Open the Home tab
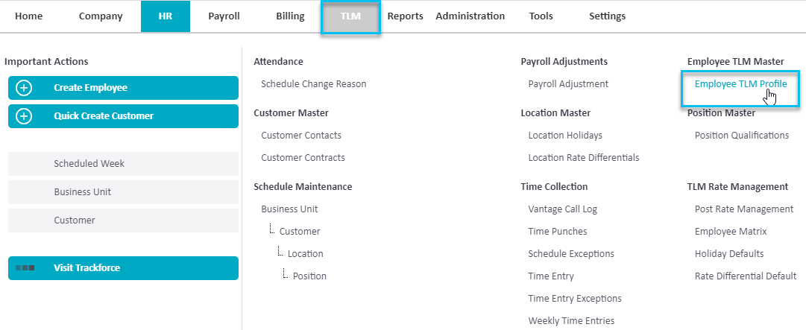Image resolution: width=806 pixels, height=330 pixels. click(29, 16)
